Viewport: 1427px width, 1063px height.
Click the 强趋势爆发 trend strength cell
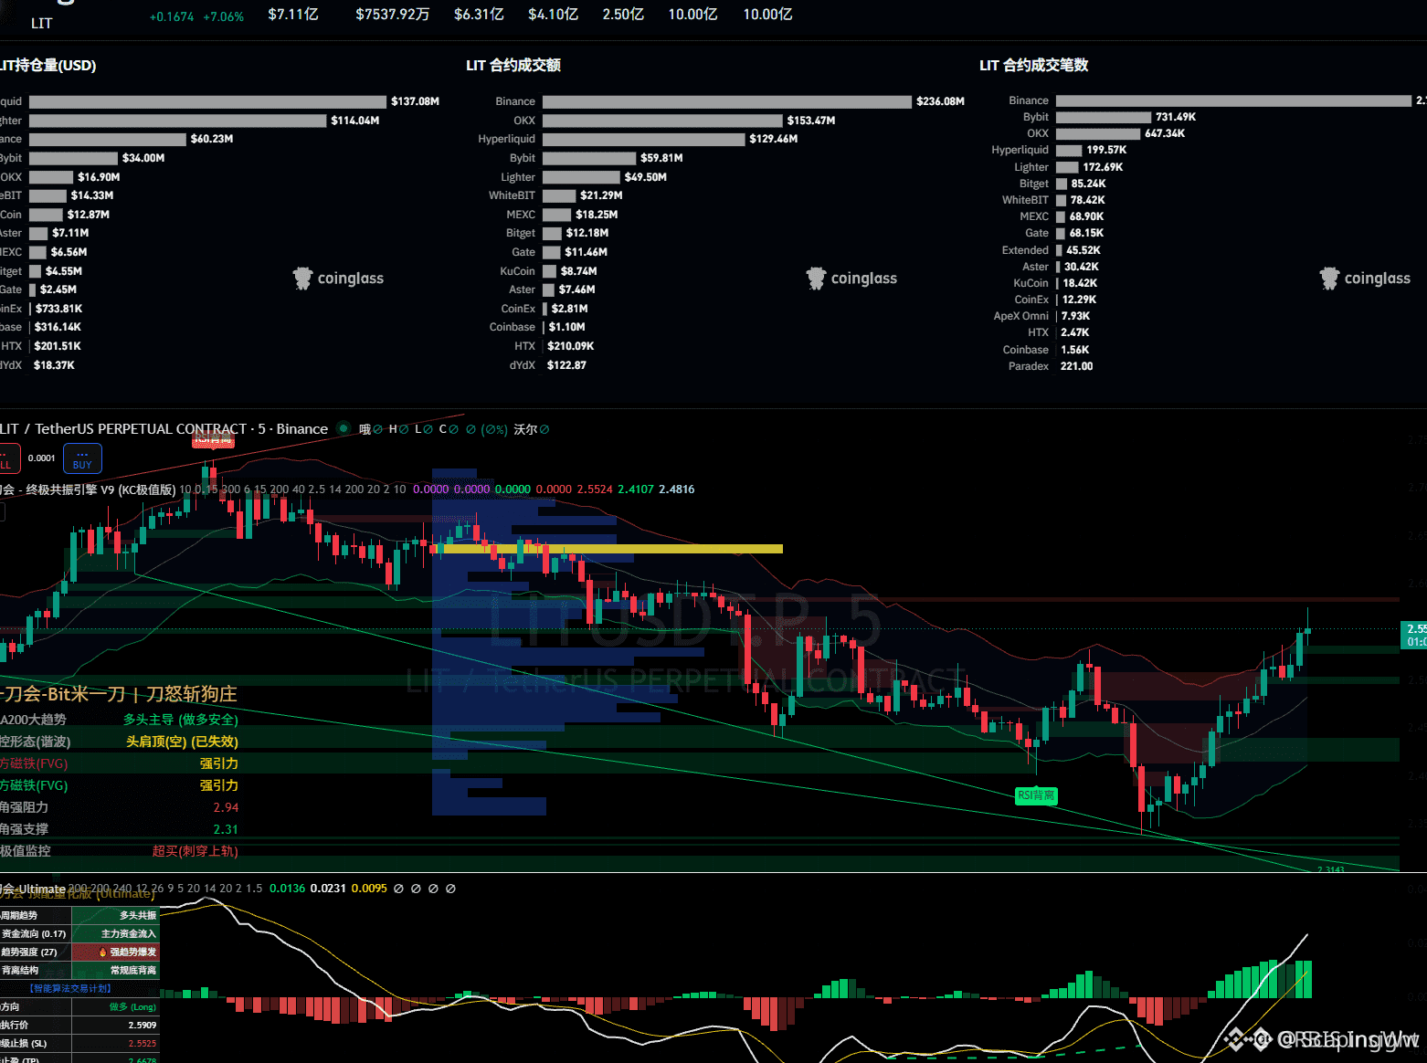[x=116, y=952]
